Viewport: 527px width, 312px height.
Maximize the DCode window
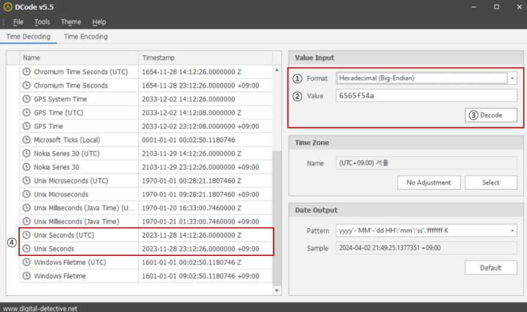click(x=496, y=7)
